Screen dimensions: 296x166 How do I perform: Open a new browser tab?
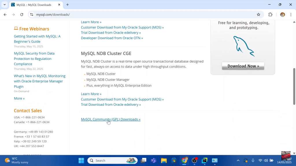click(67, 5)
